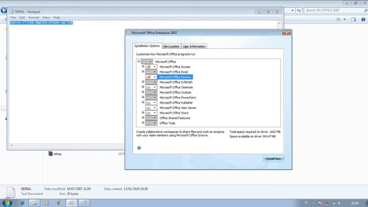Click the SERIAL document icon in details pane
The width and height of the screenshot is (368, 207).
[x=11, y=191]
